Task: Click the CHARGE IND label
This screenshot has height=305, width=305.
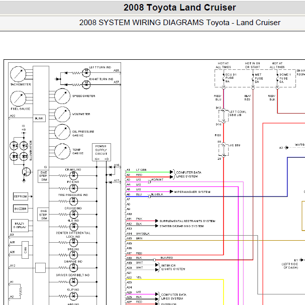Action: [73, 262]
